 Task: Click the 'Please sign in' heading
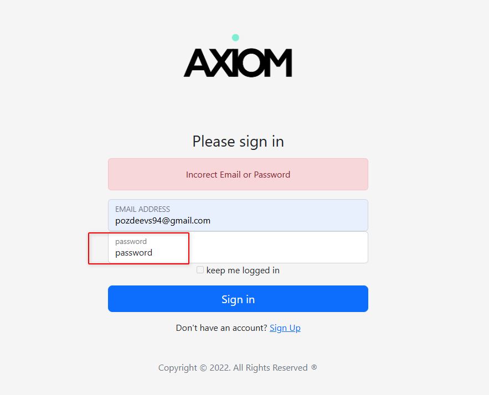coord(238,142)
